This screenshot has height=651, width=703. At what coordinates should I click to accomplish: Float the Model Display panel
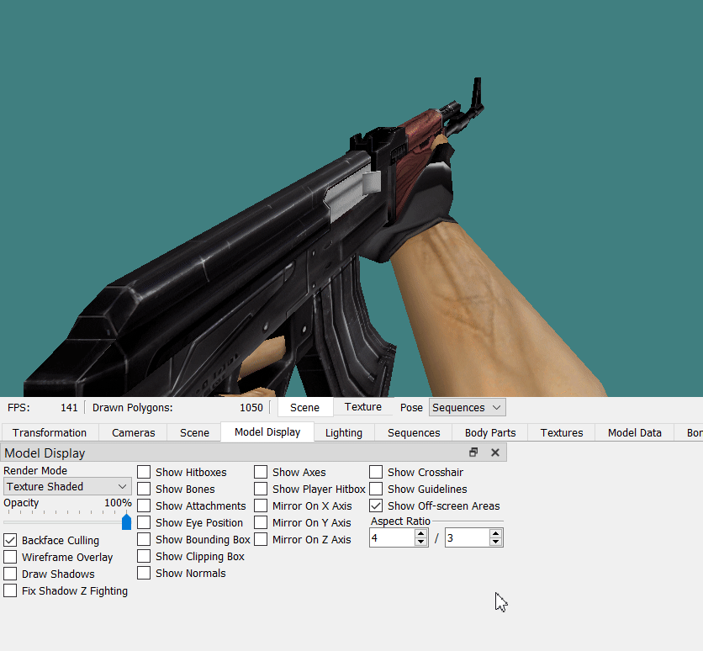pyautogui.click(x=473, y=453)
